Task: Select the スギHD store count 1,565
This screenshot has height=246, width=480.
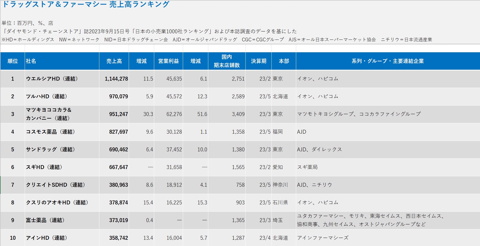Action: 238,167
